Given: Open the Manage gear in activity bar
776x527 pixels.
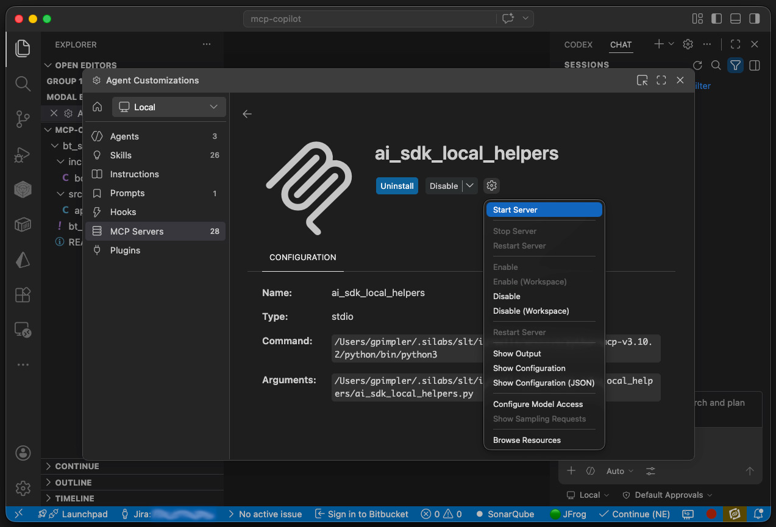Looking at the screenshot, I should [x=23, y=488].
